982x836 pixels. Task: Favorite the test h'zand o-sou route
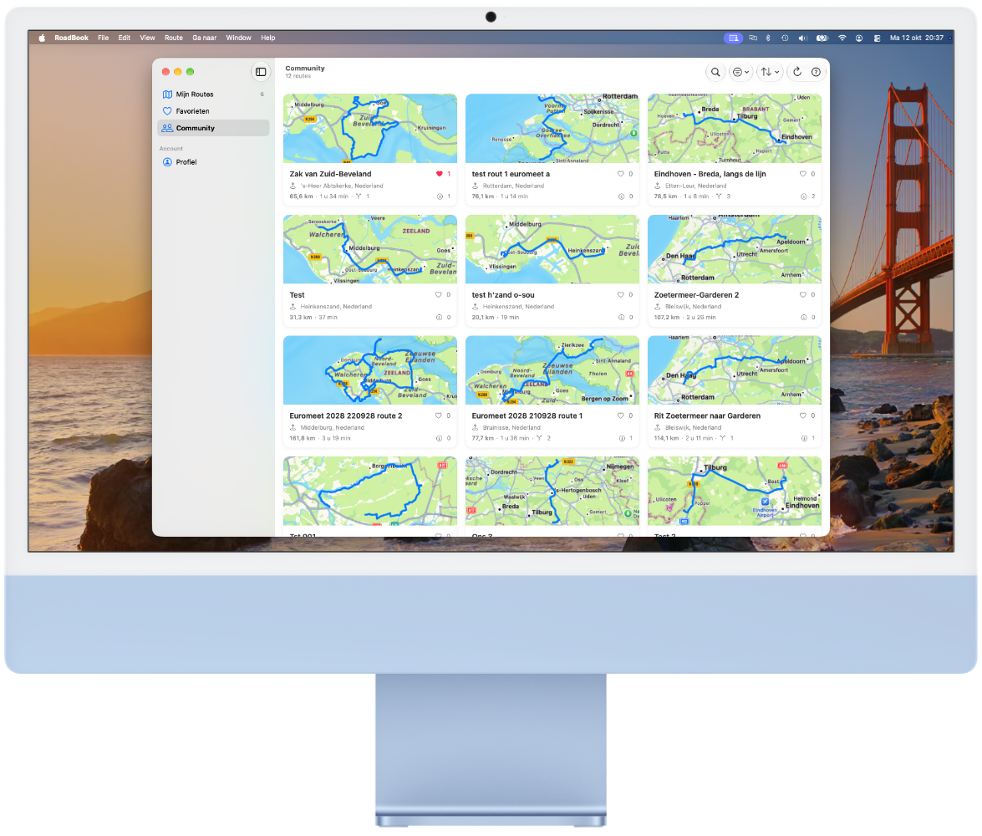point(621,294)
